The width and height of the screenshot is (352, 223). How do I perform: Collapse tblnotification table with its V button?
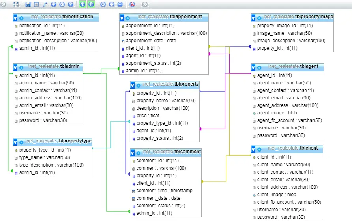[x=15, y=18]
